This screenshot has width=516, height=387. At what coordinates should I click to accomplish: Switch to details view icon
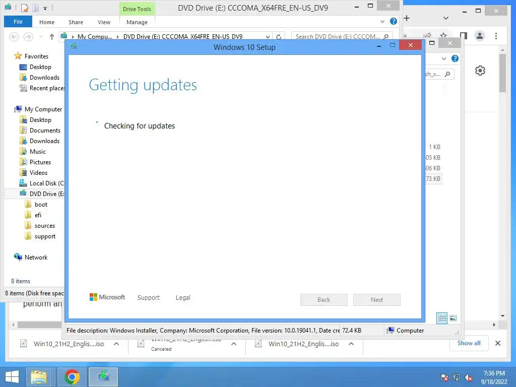[442, 318]
